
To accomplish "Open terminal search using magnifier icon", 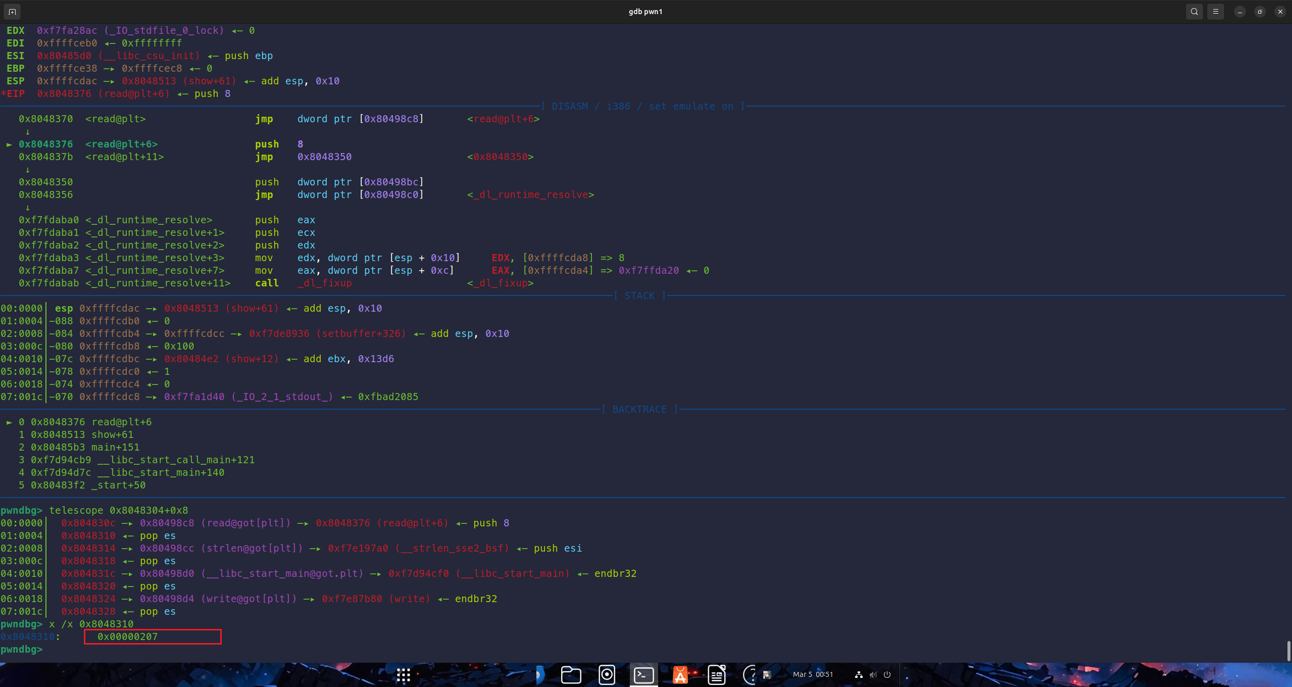I will (1194, 11).
